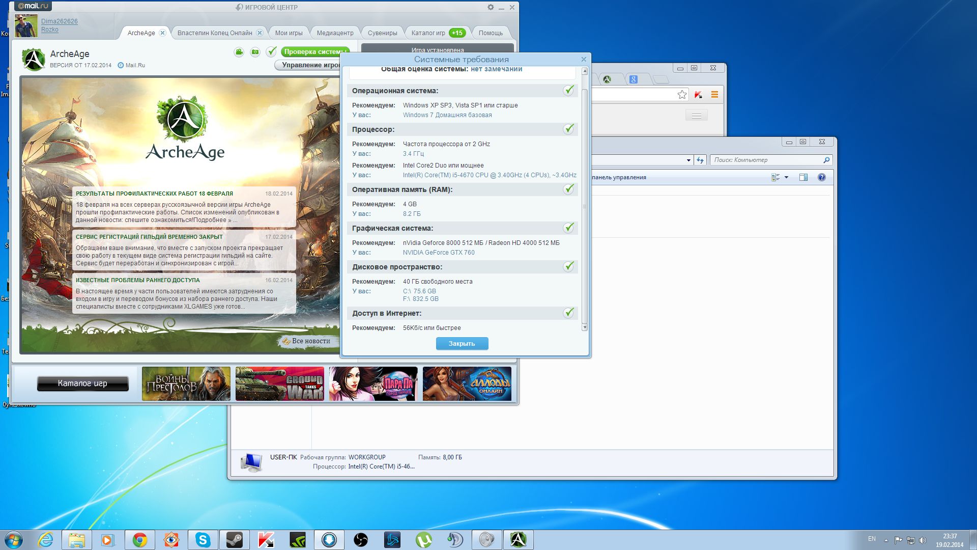
Task: Open the Explorer view options dropdown arrow
Action: click(787, 177)
